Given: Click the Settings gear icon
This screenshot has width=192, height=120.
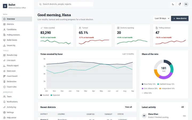Looking at the screenshot, I should [5, 113].
